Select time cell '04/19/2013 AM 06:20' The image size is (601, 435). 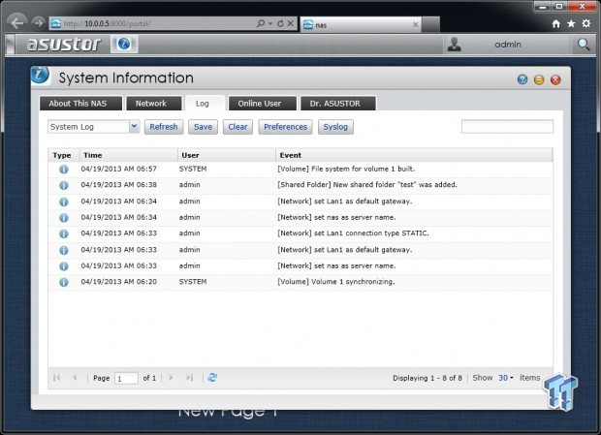[119, 282]
